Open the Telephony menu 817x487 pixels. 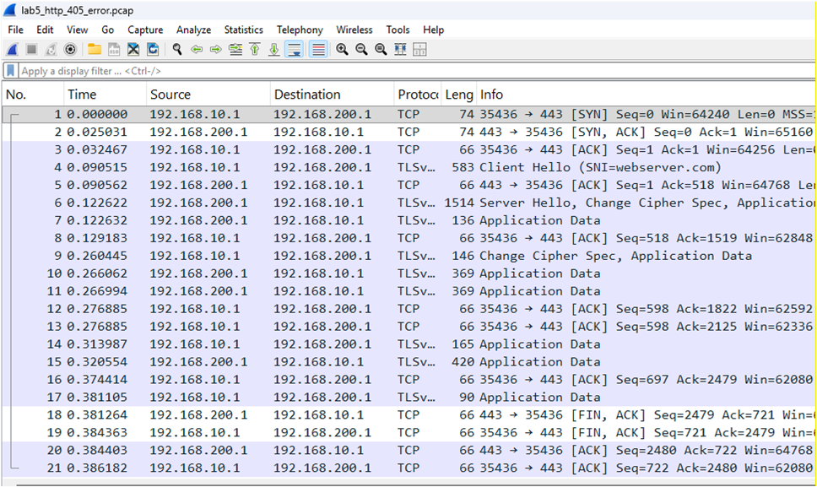(300, 30)
